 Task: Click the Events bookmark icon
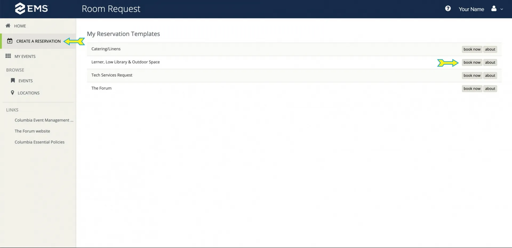point(13,80)
